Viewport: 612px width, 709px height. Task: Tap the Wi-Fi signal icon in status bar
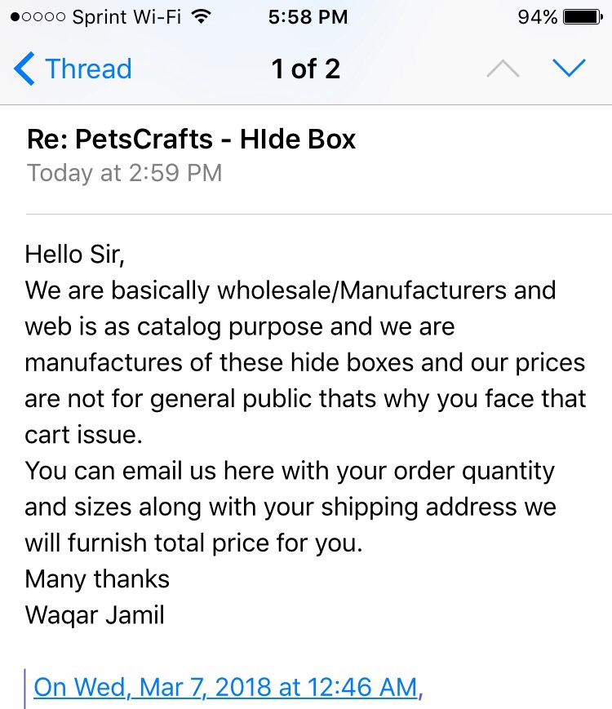tap(201, 17)
